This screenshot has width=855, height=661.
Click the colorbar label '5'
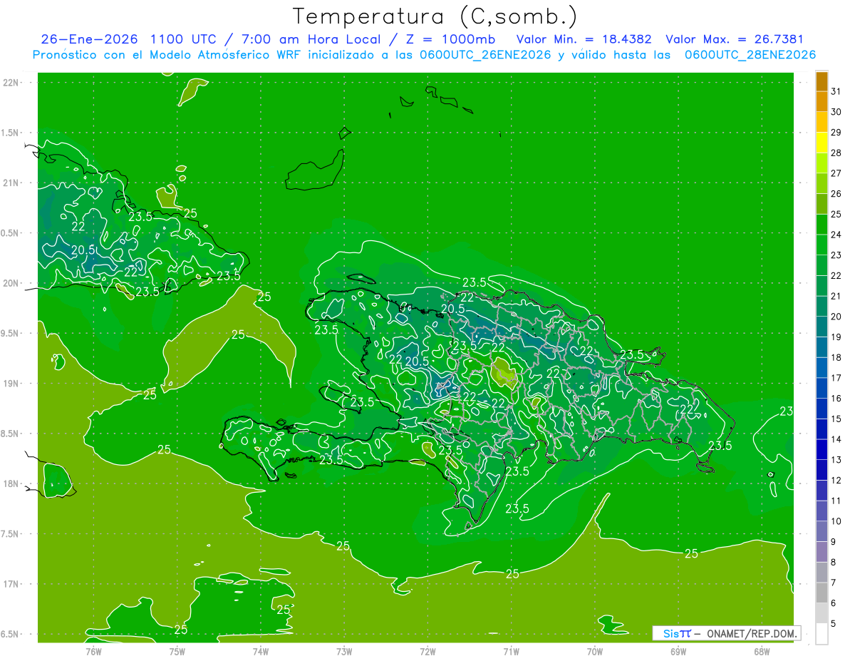(x=834, y=624)
